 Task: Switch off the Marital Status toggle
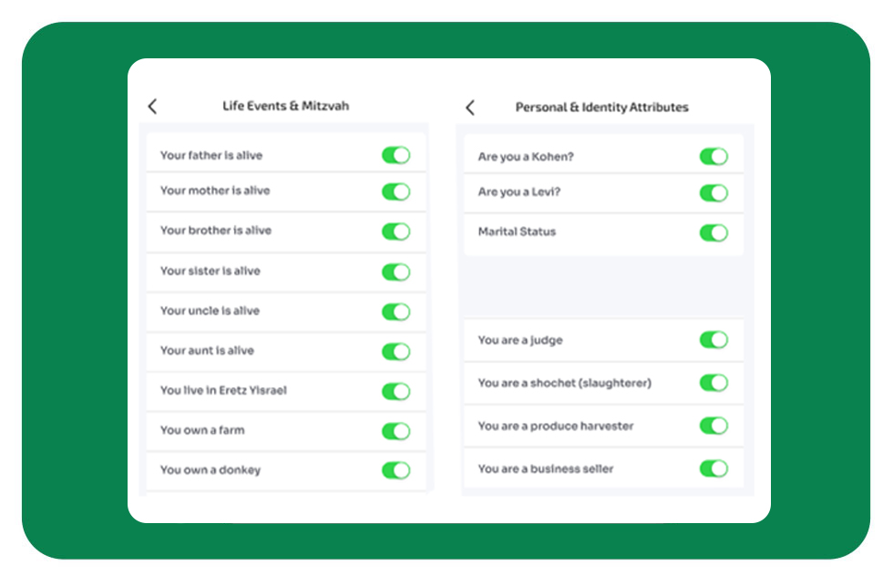(714, 232)
